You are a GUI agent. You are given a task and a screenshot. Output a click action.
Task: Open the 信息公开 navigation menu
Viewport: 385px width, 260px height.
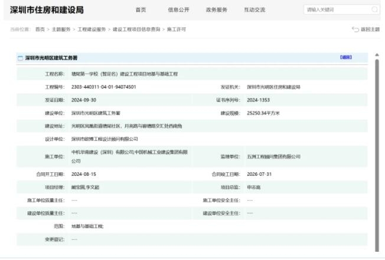(178, 10)
